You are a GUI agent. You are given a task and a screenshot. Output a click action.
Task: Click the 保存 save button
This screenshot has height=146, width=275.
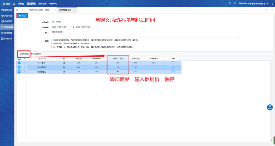(x=22, y=16)
